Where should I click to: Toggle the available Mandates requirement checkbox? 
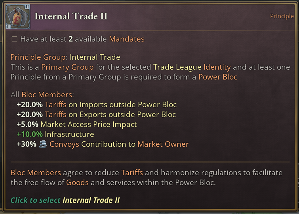[15, 39]
